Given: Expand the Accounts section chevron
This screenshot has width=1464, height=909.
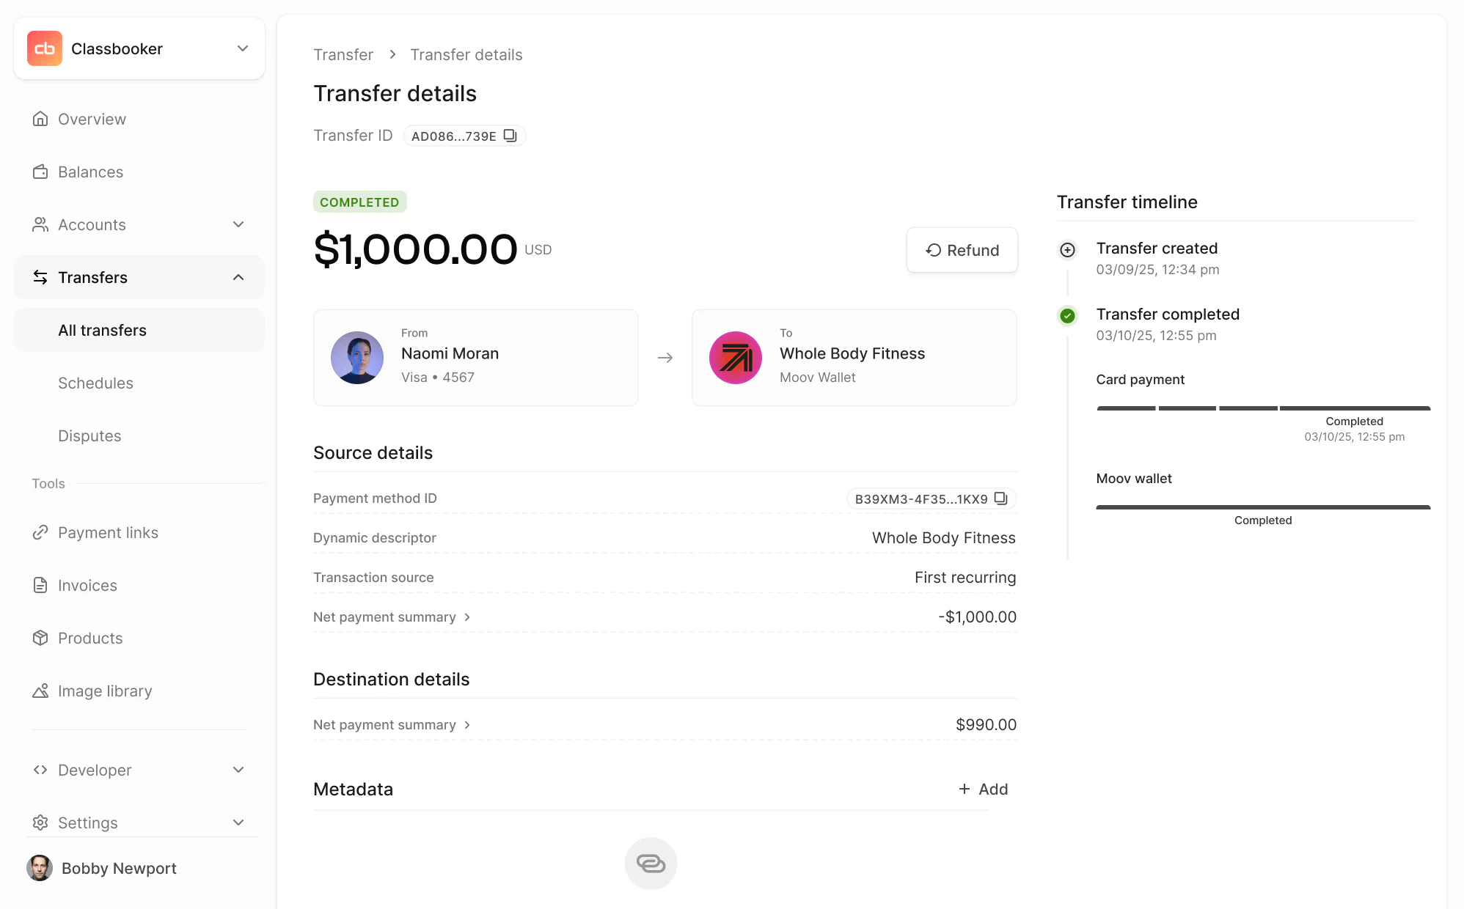Looking at the screenshot, I should (238, 224).
